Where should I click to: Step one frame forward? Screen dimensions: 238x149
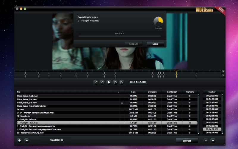click(115, 82)
